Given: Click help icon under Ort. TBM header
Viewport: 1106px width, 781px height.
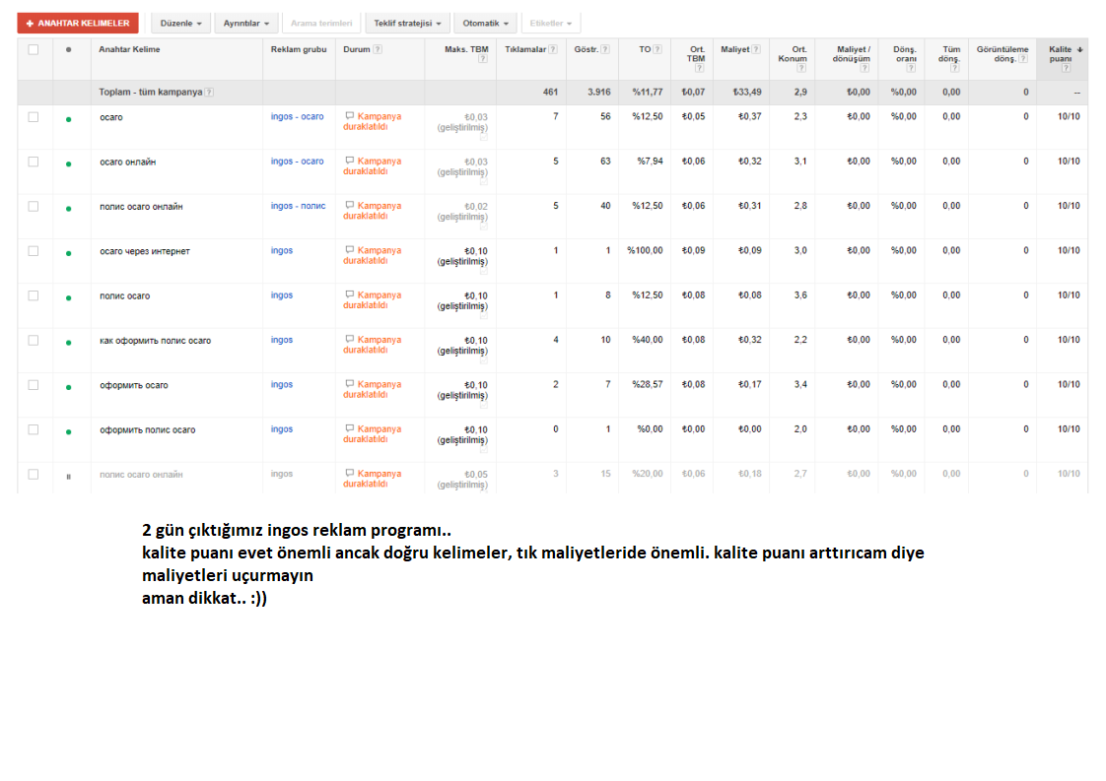Looking at the screenshot, I should pyautogui.click(x=700, y=68).
